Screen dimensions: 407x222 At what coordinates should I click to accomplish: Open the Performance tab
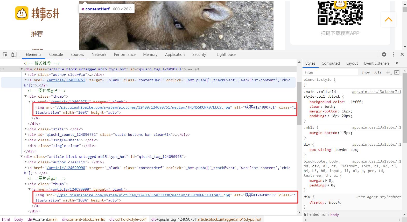[x=125, y=55]
